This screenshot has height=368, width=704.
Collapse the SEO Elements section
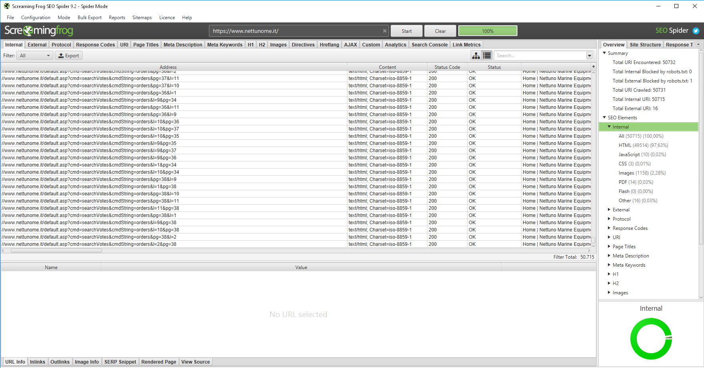click(x=604, y=117)
